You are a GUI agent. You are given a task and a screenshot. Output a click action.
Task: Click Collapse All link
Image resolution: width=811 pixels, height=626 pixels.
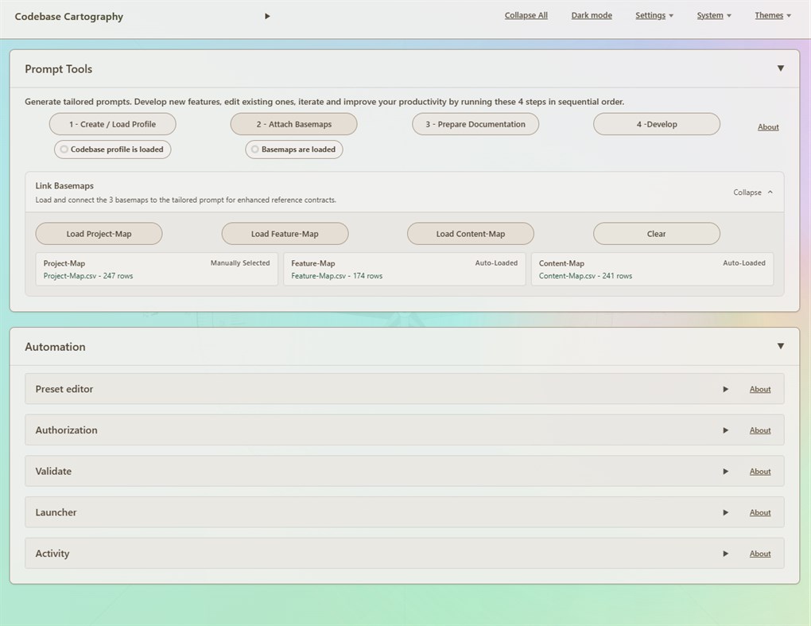(x=526, y=16)
